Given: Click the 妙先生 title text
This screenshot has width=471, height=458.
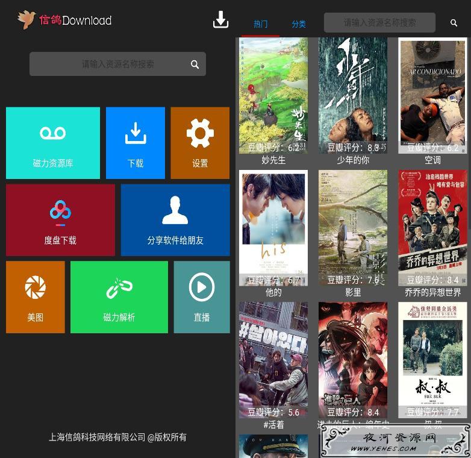Looking at the screenshot, I should [x=273, y=160].
